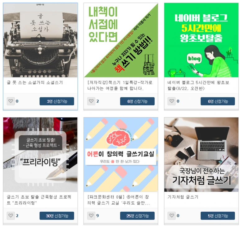Click the 3명 신청가능 button

coord(57,101)
